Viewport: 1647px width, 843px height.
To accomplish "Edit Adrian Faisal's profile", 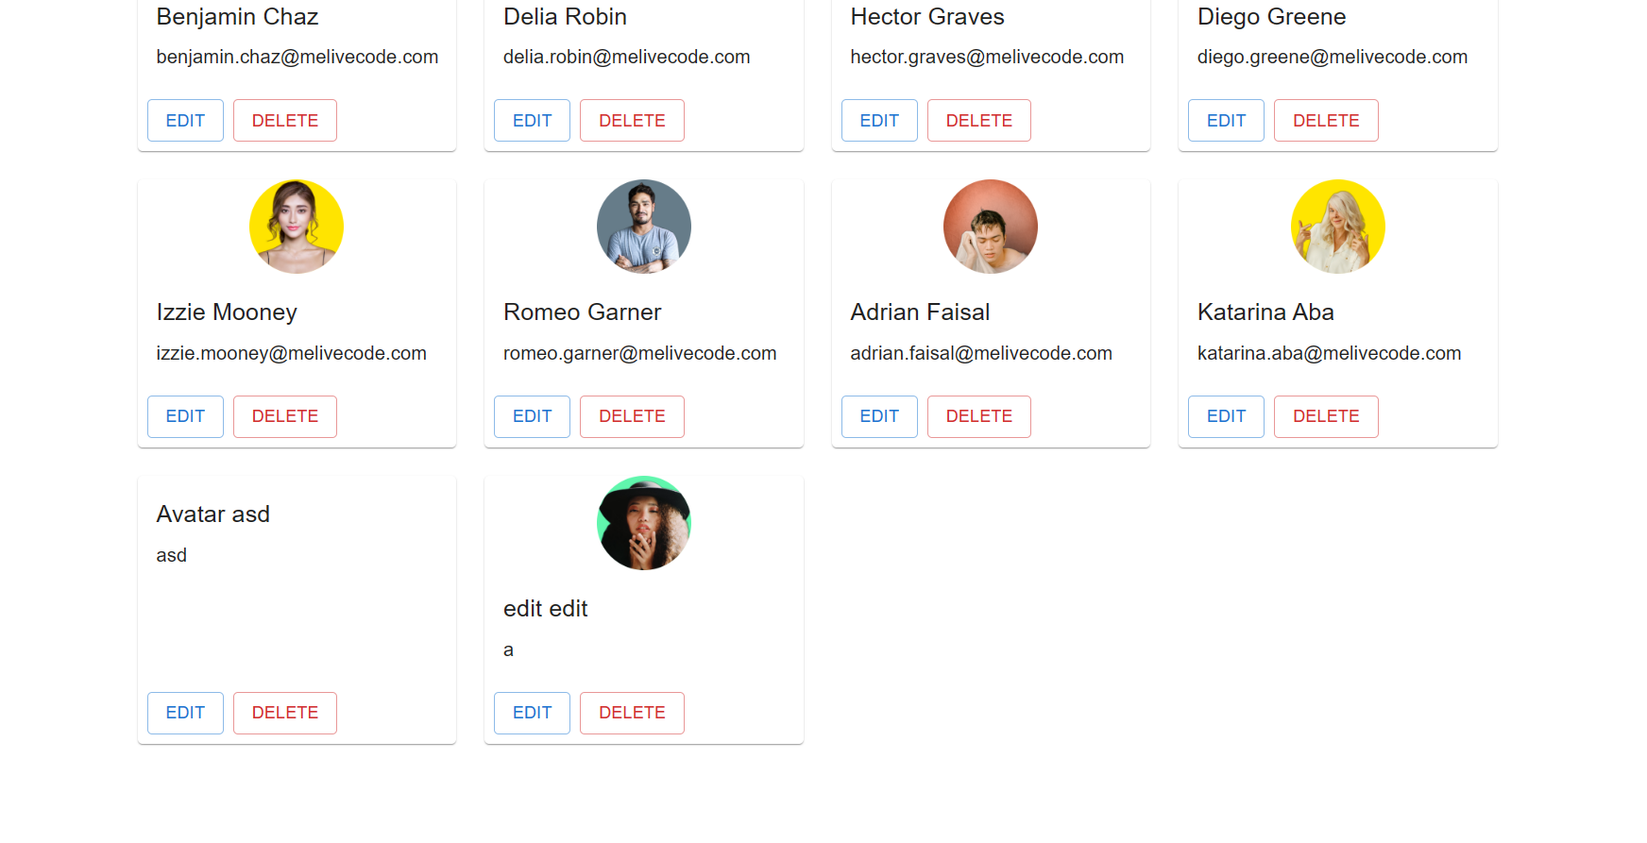I will (879, 416).
